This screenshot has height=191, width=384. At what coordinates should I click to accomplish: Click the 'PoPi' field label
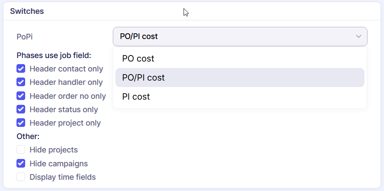25,37
